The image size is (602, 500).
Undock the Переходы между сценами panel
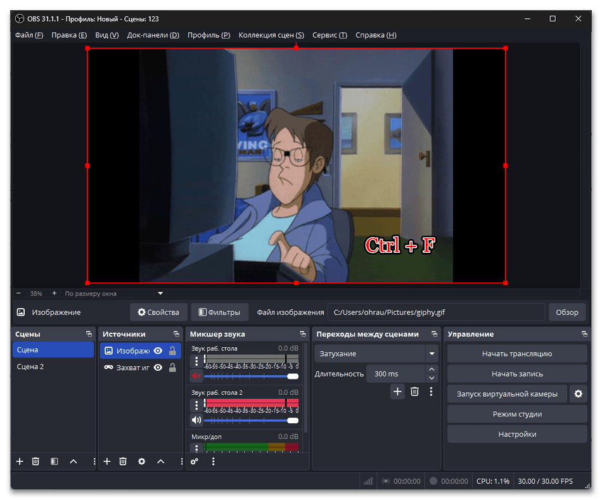(434, 334)
